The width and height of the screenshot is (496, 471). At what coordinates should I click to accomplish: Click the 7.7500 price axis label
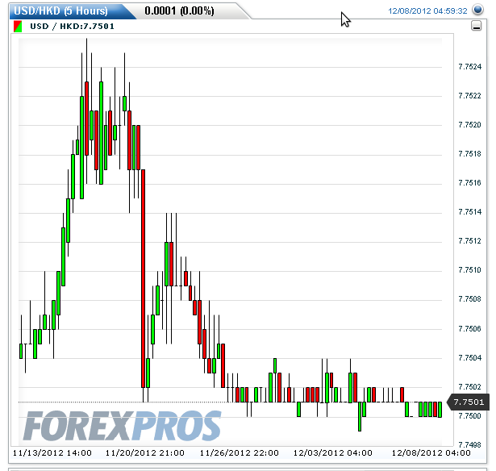(x=469, y=416)
